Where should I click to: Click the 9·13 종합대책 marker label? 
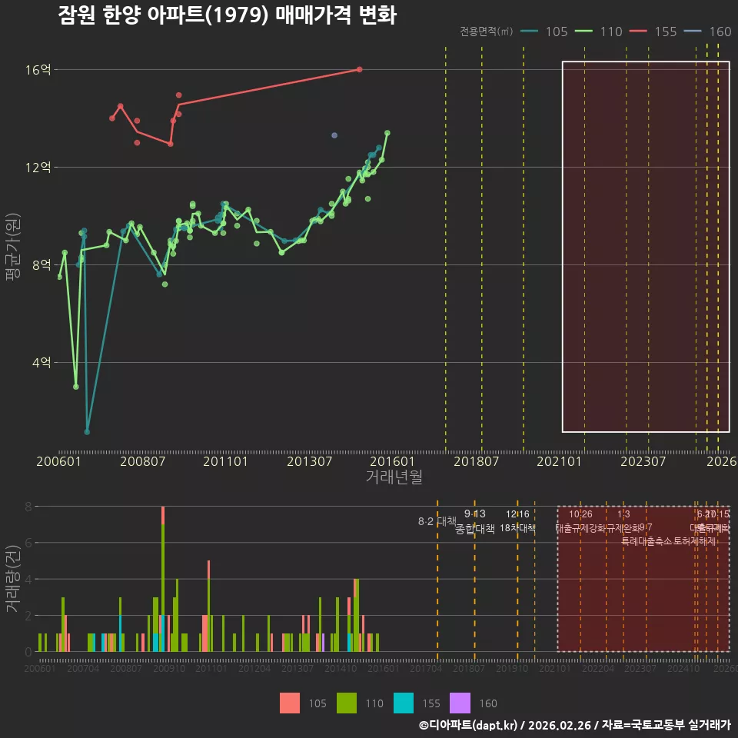(x=475, y=521)
